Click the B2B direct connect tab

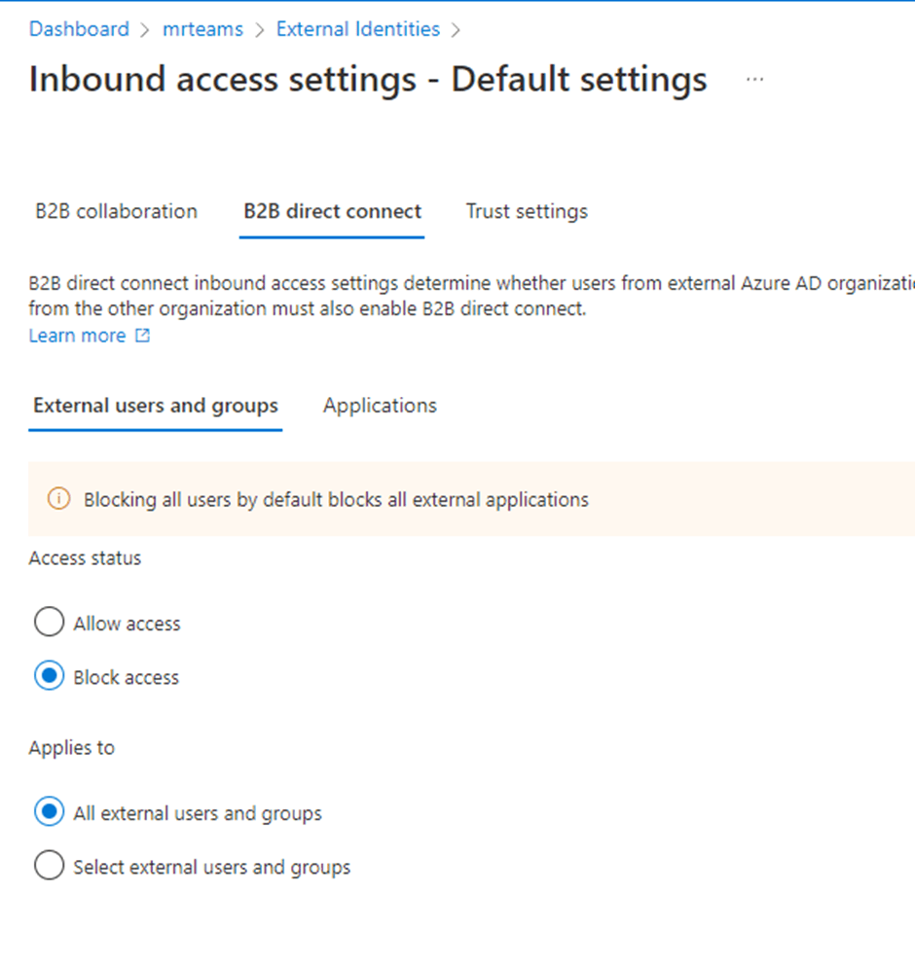pyautogui.click(x=332, y=211)
